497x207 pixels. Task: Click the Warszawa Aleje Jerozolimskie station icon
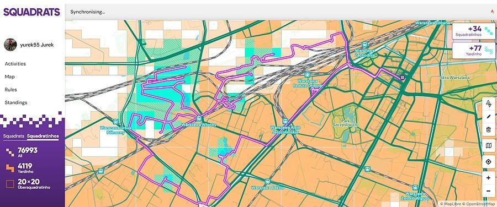pos(285,121)
